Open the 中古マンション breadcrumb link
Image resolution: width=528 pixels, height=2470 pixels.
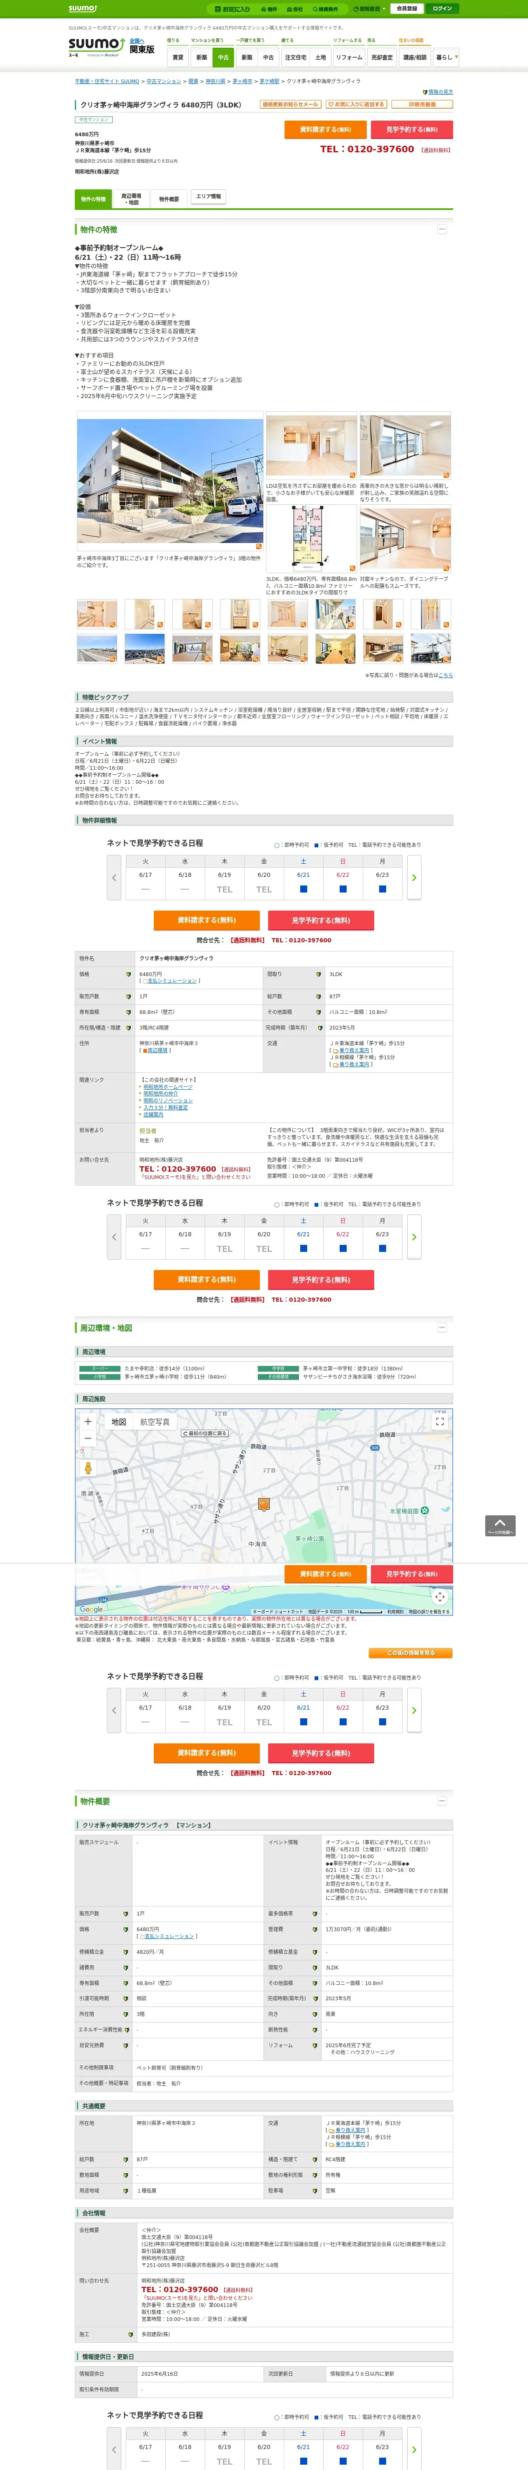pyautogui.click(x=164, y=82)
